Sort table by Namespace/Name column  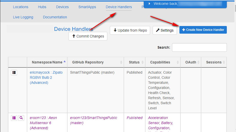coord(47,62)
